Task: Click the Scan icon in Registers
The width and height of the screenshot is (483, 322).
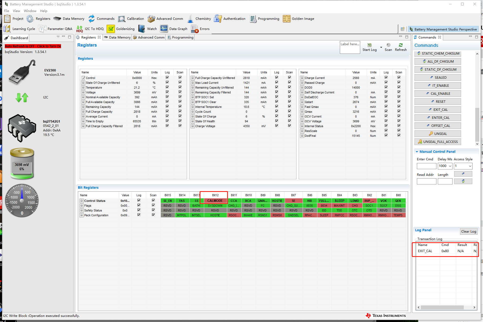Action: click(x=389, y=45)
